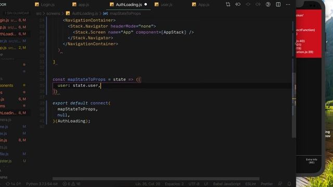
Task: Open the capitalized App.js tab
Action: click(201, 5)
